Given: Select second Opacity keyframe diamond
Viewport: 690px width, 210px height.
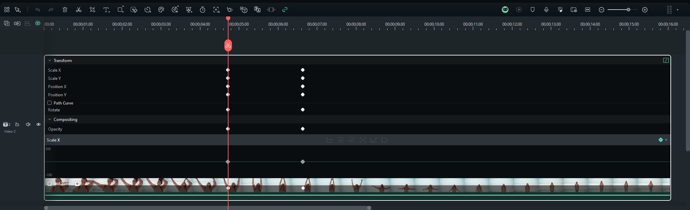Looking at the screenshot, I should tap(303, 129).
